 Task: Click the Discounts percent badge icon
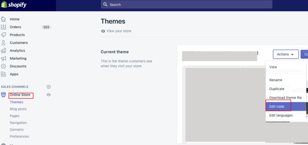point(3,66)
